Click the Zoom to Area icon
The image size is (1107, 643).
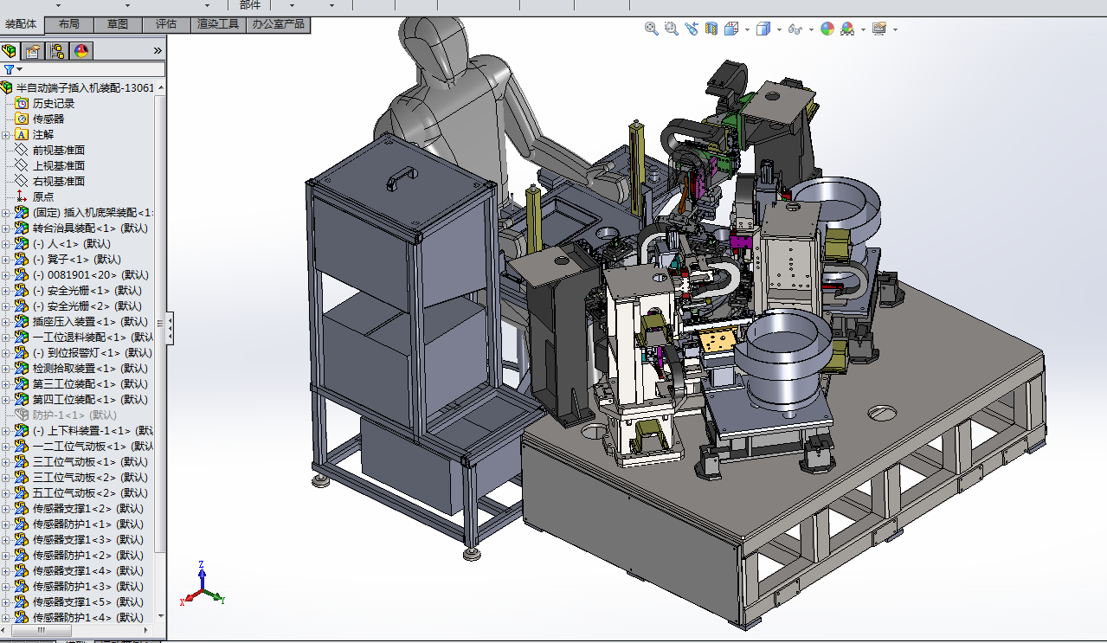click(671, 29)
